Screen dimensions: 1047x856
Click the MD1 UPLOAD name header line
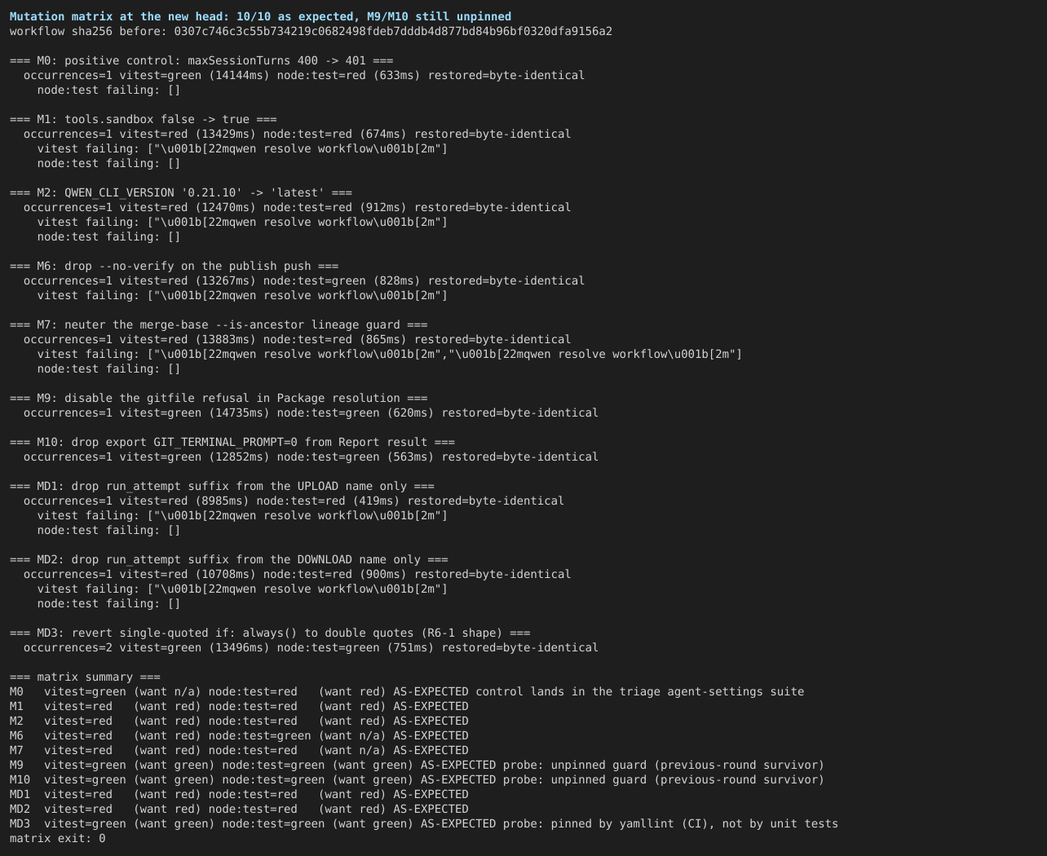pos(222,486)
